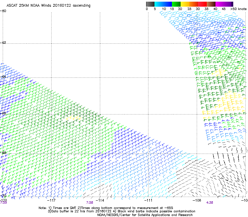
Task: Click the '20' tick label under the color legend
Action: coord(180,9)
